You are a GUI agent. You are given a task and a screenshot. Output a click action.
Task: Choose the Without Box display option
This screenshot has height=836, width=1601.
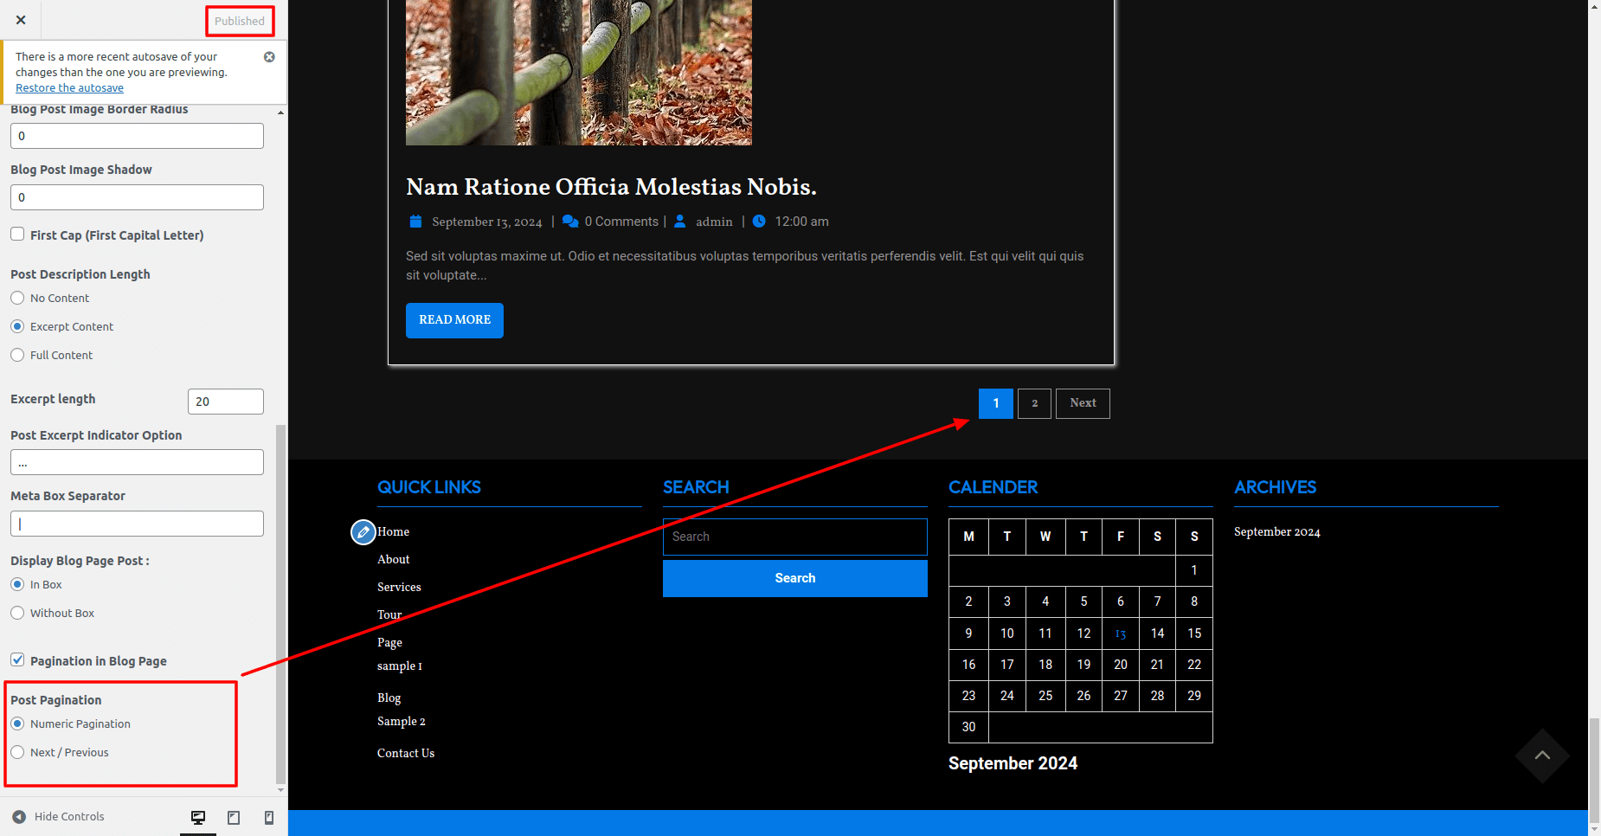[17, 613]
